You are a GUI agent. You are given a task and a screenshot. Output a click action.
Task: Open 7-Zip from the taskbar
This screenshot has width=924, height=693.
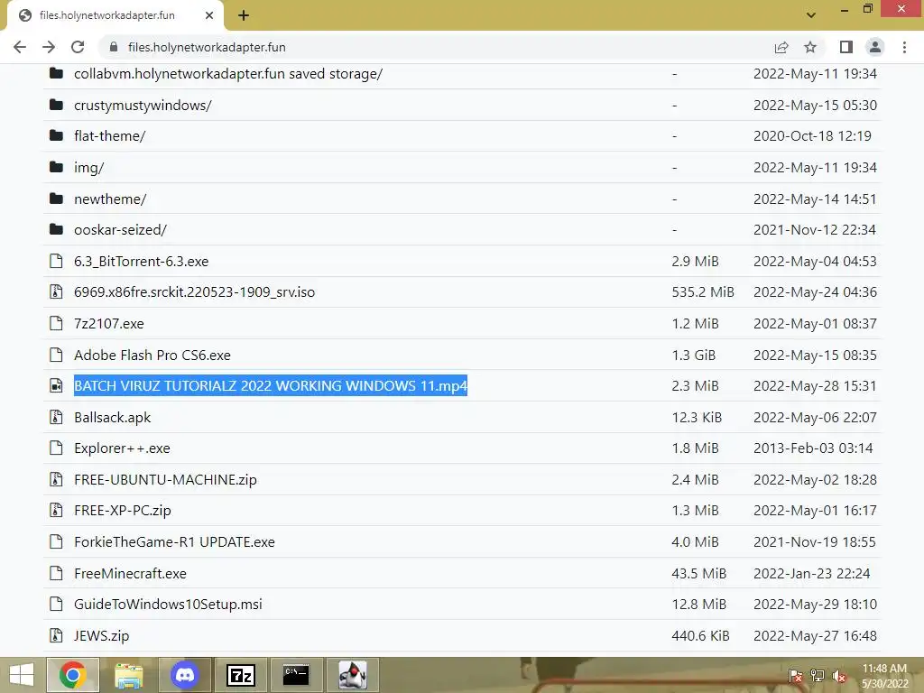click(x=241, y=675)
